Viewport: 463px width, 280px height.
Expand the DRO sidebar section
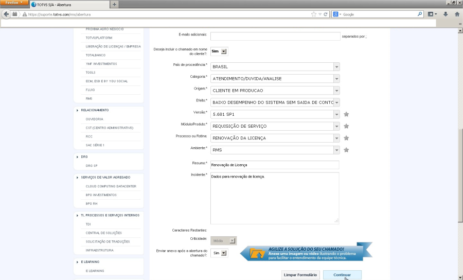[x=77, y=157]
